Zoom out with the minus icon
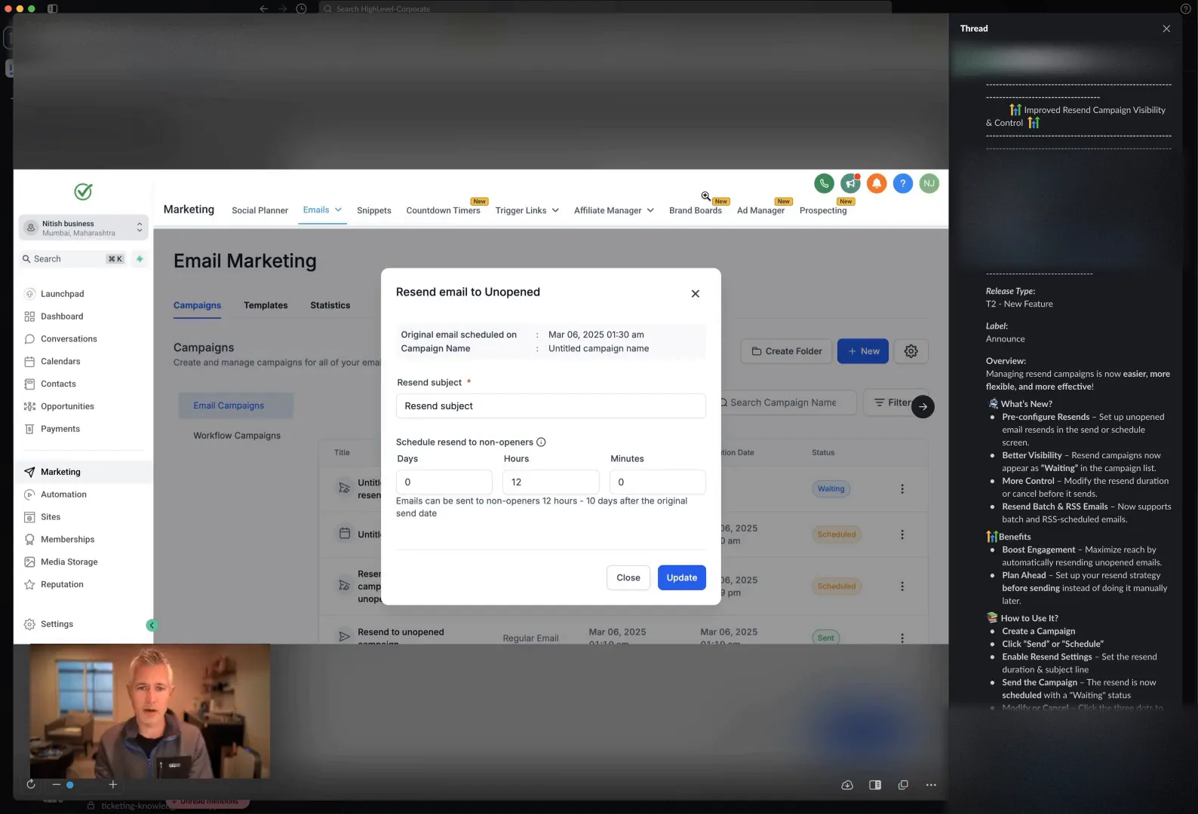The image size is (1198, 814). tap(56, 785)
